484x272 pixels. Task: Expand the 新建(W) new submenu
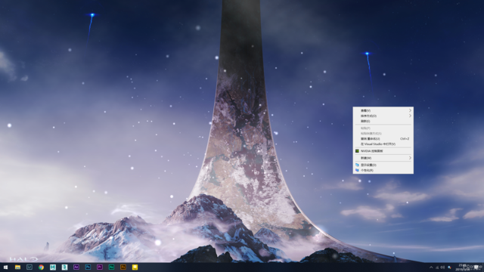click(x=383, y=158)
